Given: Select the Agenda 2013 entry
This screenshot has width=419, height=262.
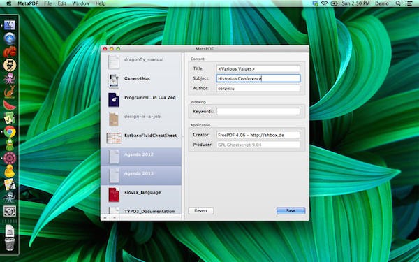Looking at the screenshot, I should click(x=141, y=175).
